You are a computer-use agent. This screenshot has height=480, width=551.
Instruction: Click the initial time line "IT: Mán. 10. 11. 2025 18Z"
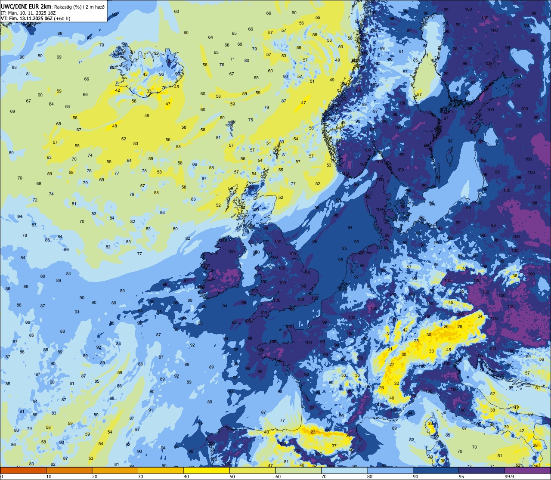point(28,13)
